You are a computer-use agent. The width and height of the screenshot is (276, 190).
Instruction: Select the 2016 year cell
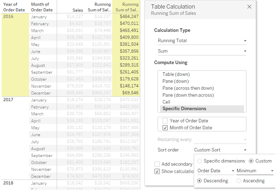click(8, 17)
